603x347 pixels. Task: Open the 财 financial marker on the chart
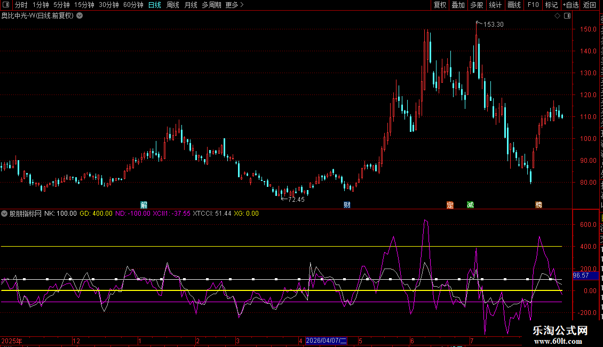347,204
